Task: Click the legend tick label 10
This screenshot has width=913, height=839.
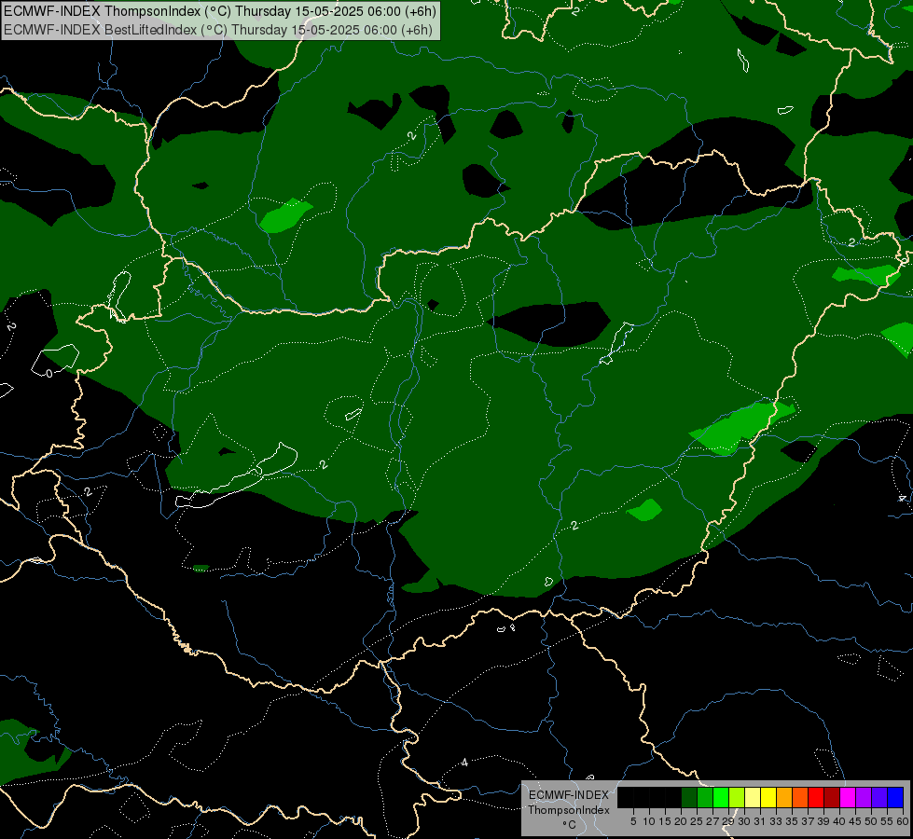Action: pyautogui.click(x=649, y=821)
